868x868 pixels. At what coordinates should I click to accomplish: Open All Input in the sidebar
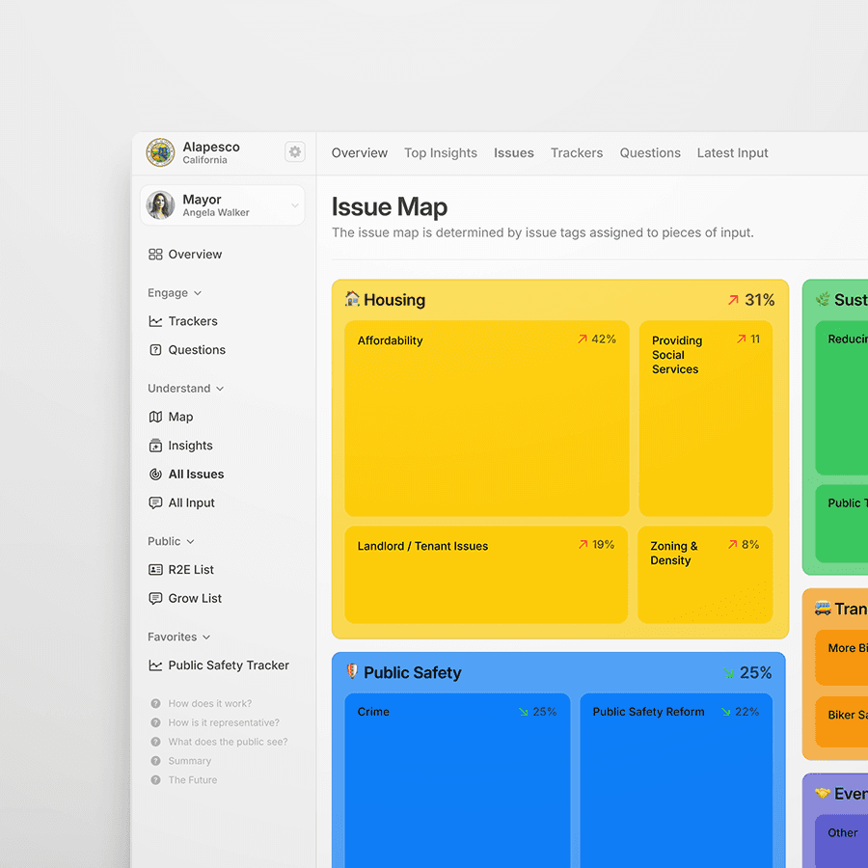pyautogui.click(x=181, y=503)
